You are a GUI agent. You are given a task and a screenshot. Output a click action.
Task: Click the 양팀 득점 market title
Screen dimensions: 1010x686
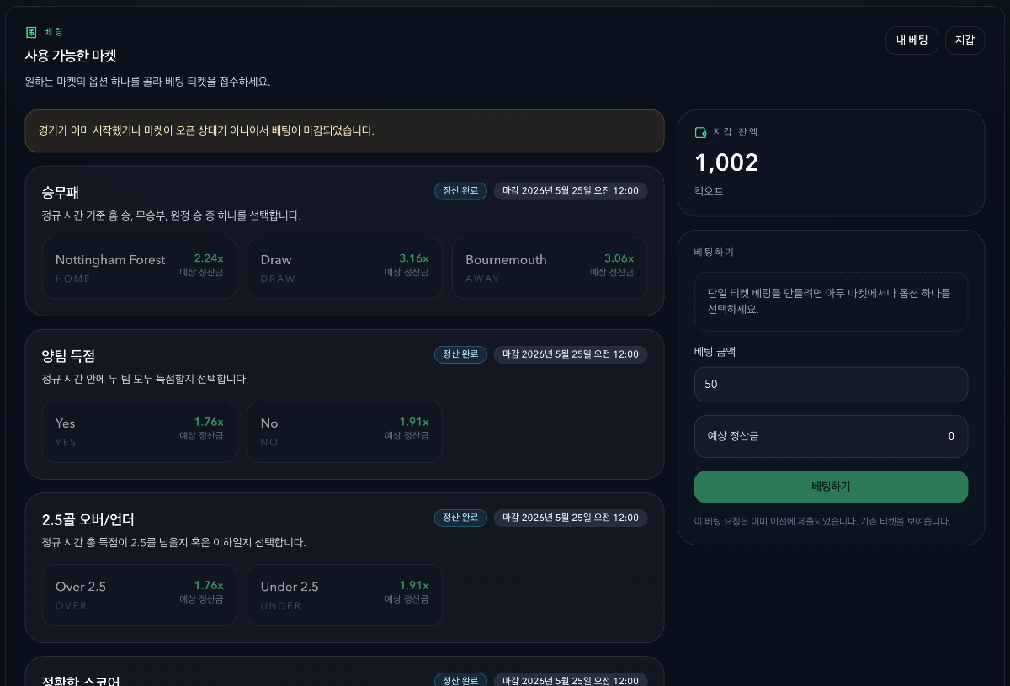tap(68, 356)
